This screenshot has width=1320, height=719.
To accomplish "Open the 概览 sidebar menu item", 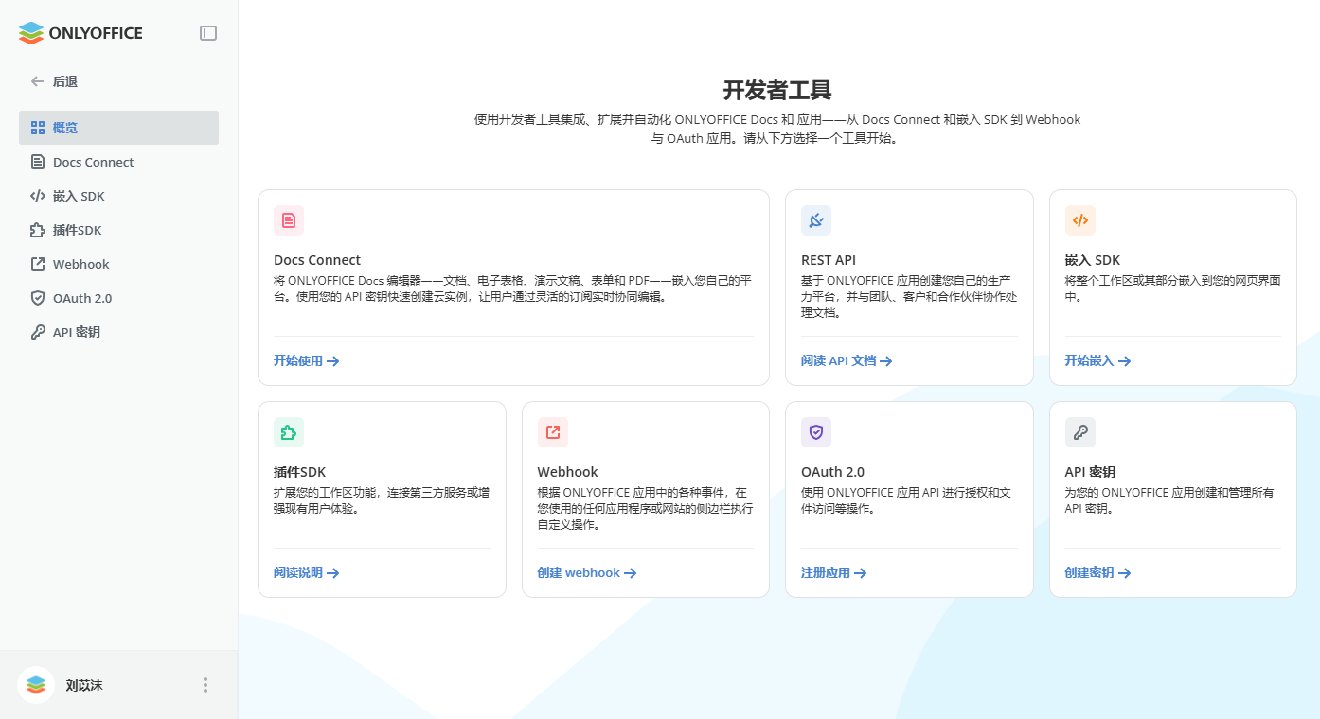I will [118, 128].
